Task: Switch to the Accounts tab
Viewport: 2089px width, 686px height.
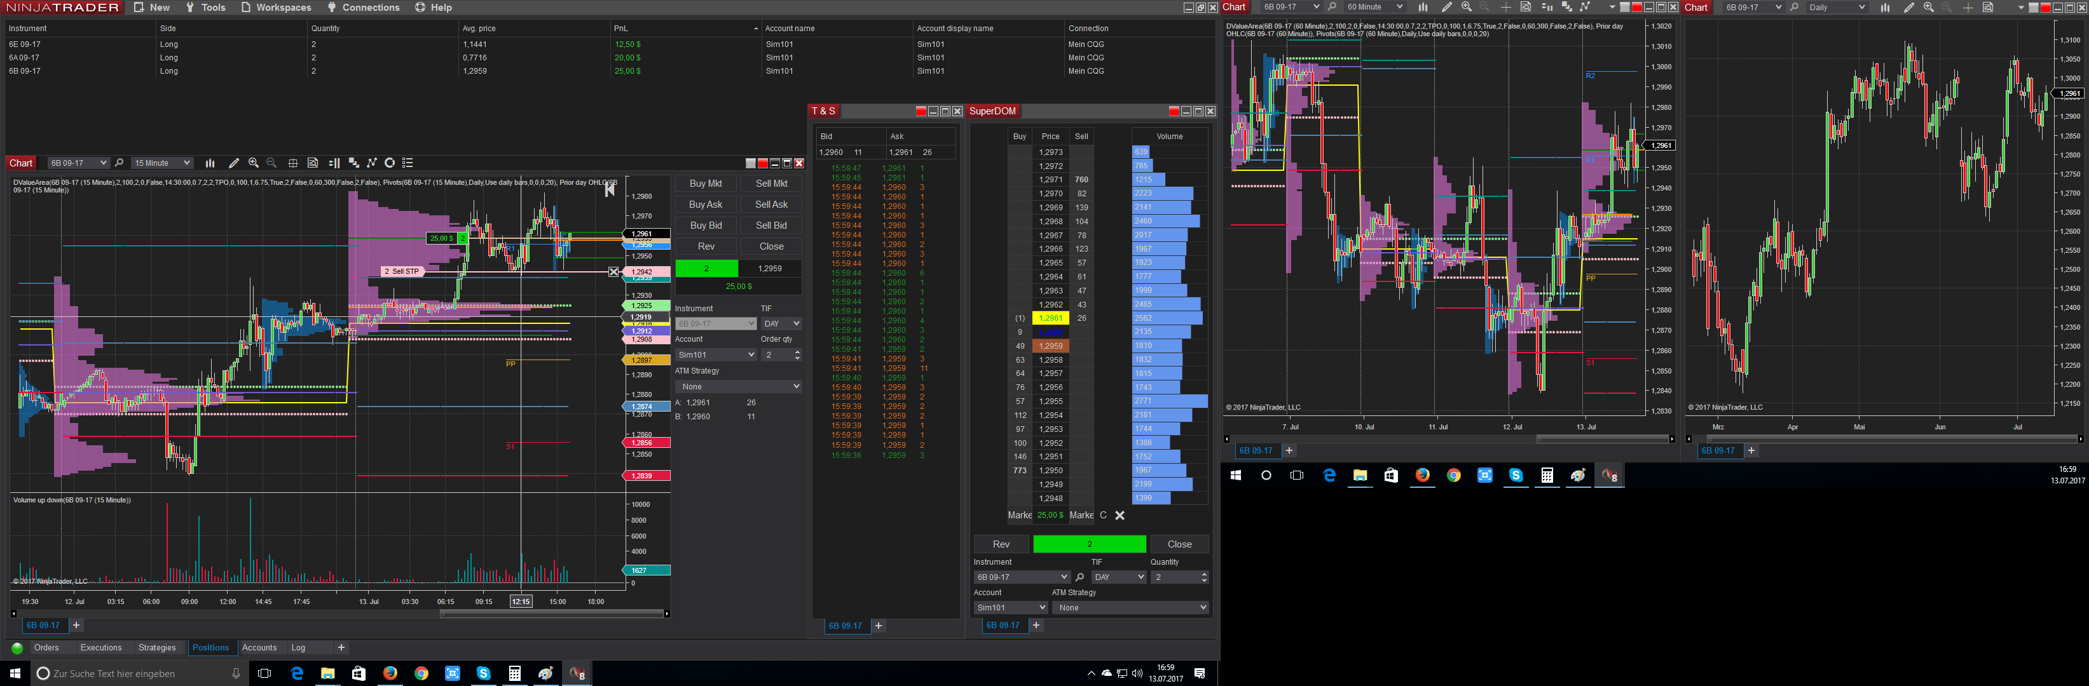Action: coord(259,648)
